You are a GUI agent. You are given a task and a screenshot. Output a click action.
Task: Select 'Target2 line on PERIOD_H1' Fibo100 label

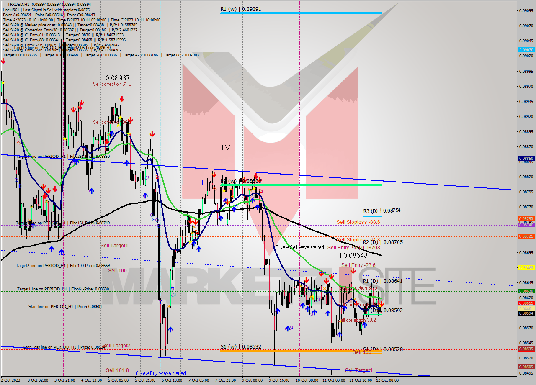coord(63,265)
